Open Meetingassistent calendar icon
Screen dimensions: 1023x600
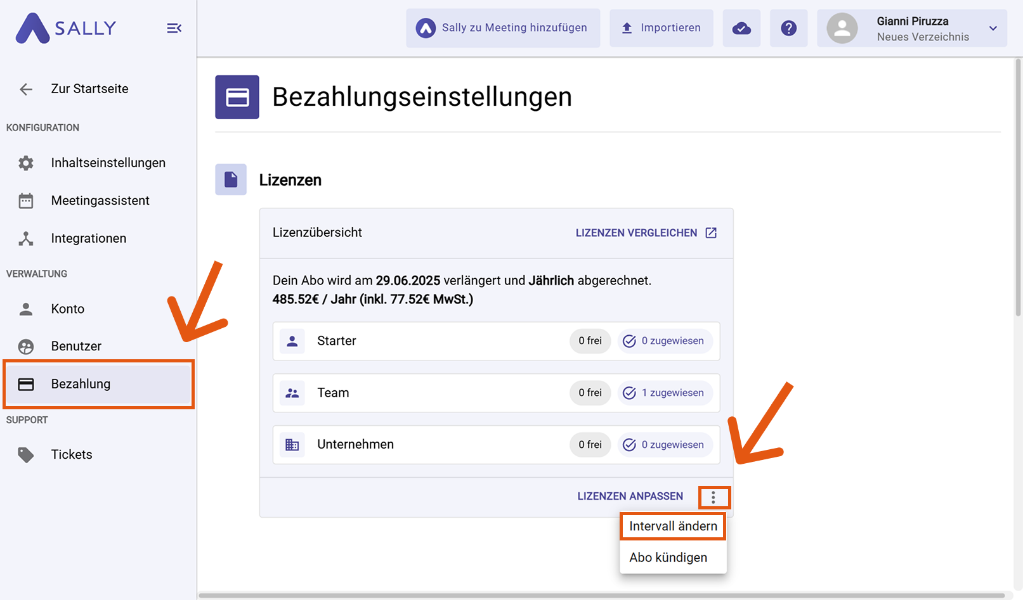(x=26, y=201)
